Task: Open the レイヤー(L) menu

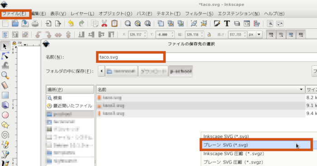Action: click(x=82, y=14)
